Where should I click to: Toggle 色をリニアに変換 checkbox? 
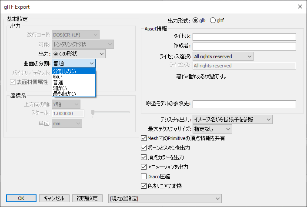(x=143, y=186)
